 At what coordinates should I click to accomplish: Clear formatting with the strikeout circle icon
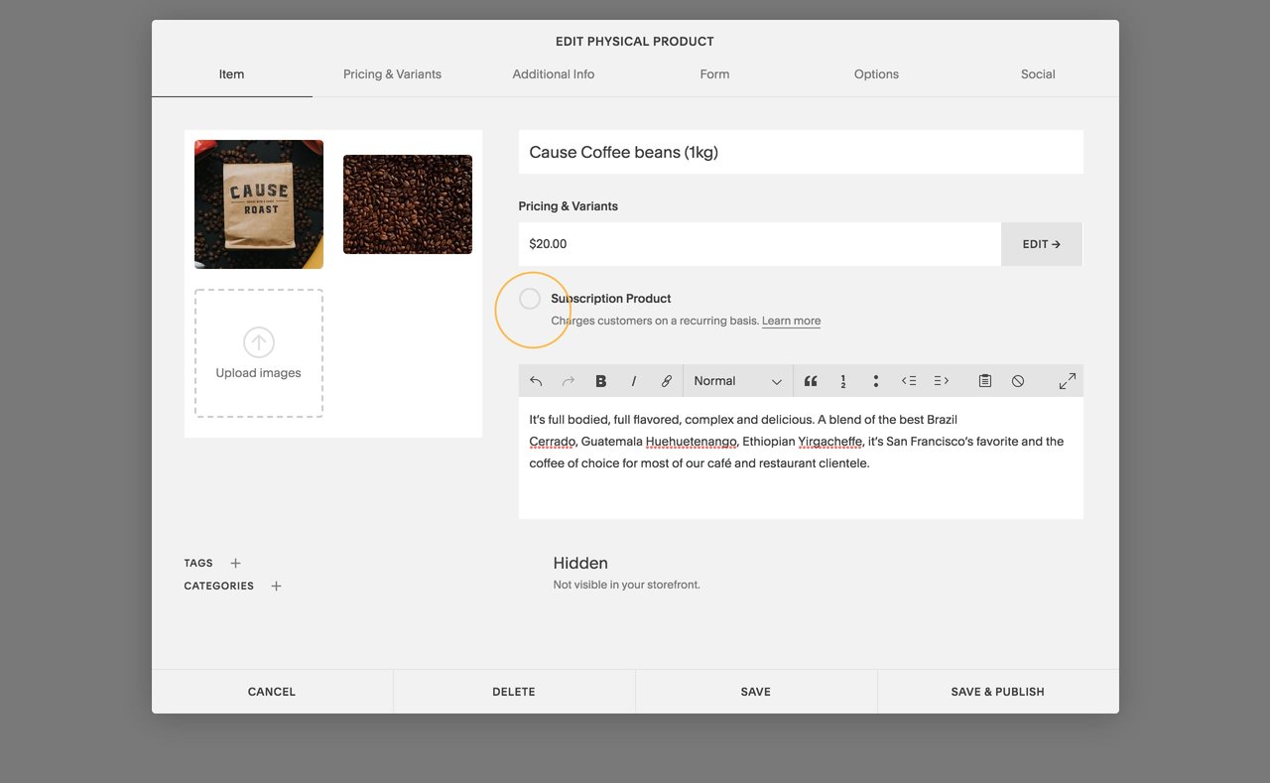(x=1018, y=380)
